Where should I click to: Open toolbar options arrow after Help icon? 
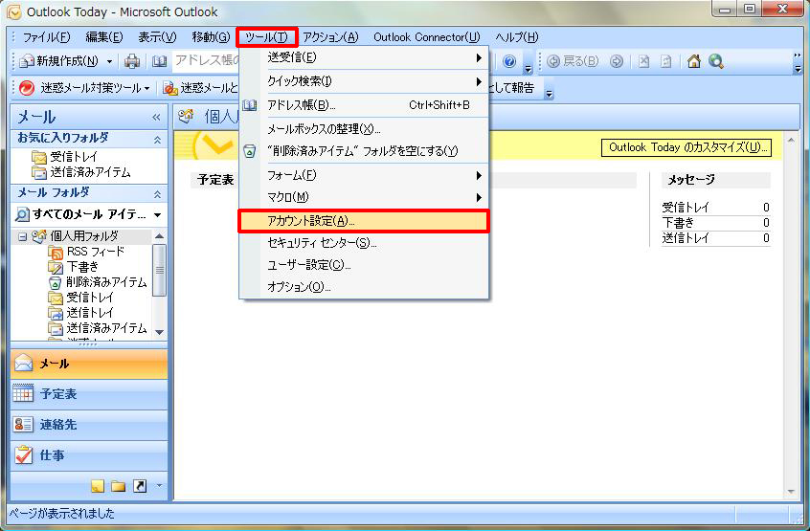click(528, 68)
